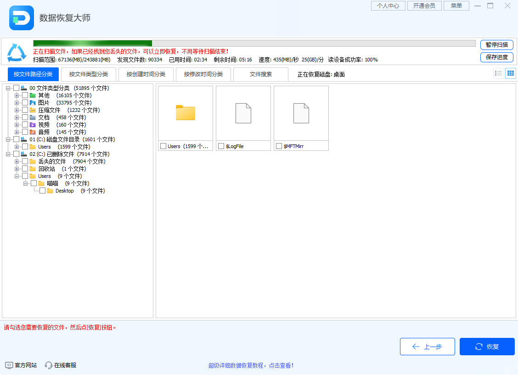Screen dimensions: 518x375
Task: Select the grid view icon
Action: [510, 73]
